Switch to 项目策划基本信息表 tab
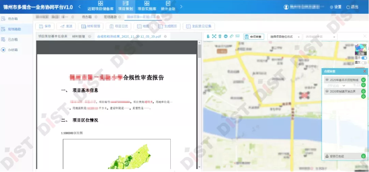 pos(53,37)
